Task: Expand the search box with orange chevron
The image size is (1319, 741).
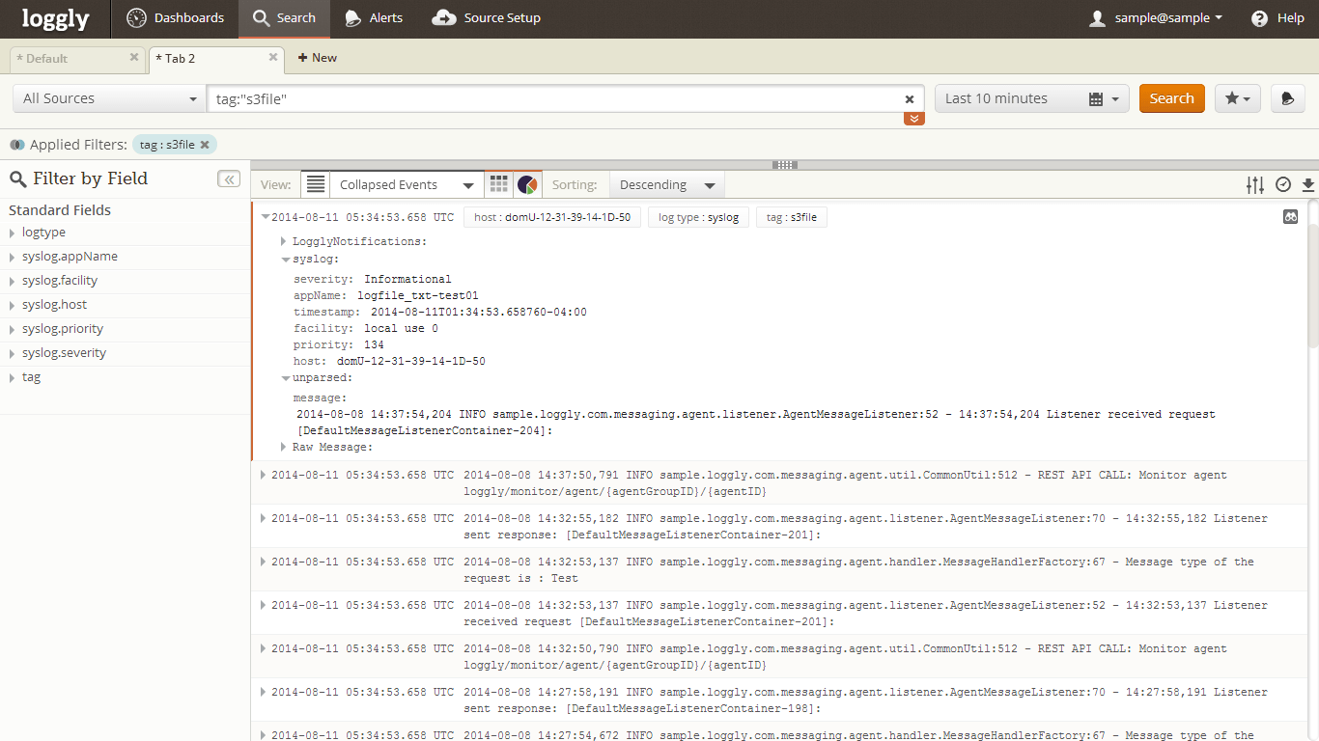Action: tap(913, 119)
